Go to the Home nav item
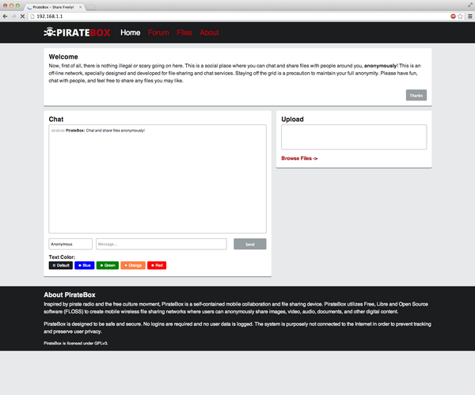 coord(131,32)
